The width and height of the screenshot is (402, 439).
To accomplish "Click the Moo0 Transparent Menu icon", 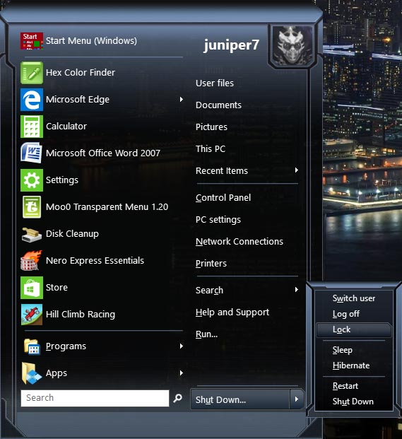I will (x=32, y=207).
